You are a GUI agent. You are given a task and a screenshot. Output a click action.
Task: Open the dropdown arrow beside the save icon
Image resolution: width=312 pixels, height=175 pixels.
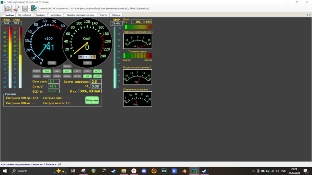pos(29,9)
